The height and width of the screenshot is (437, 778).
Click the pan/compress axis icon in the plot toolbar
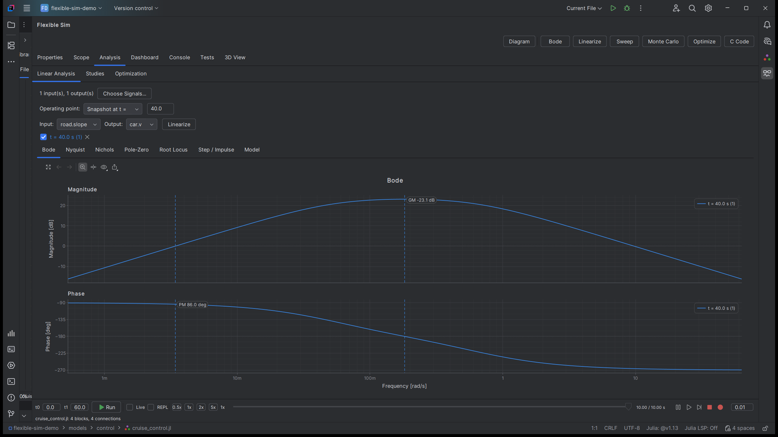(x=93, y=167)
